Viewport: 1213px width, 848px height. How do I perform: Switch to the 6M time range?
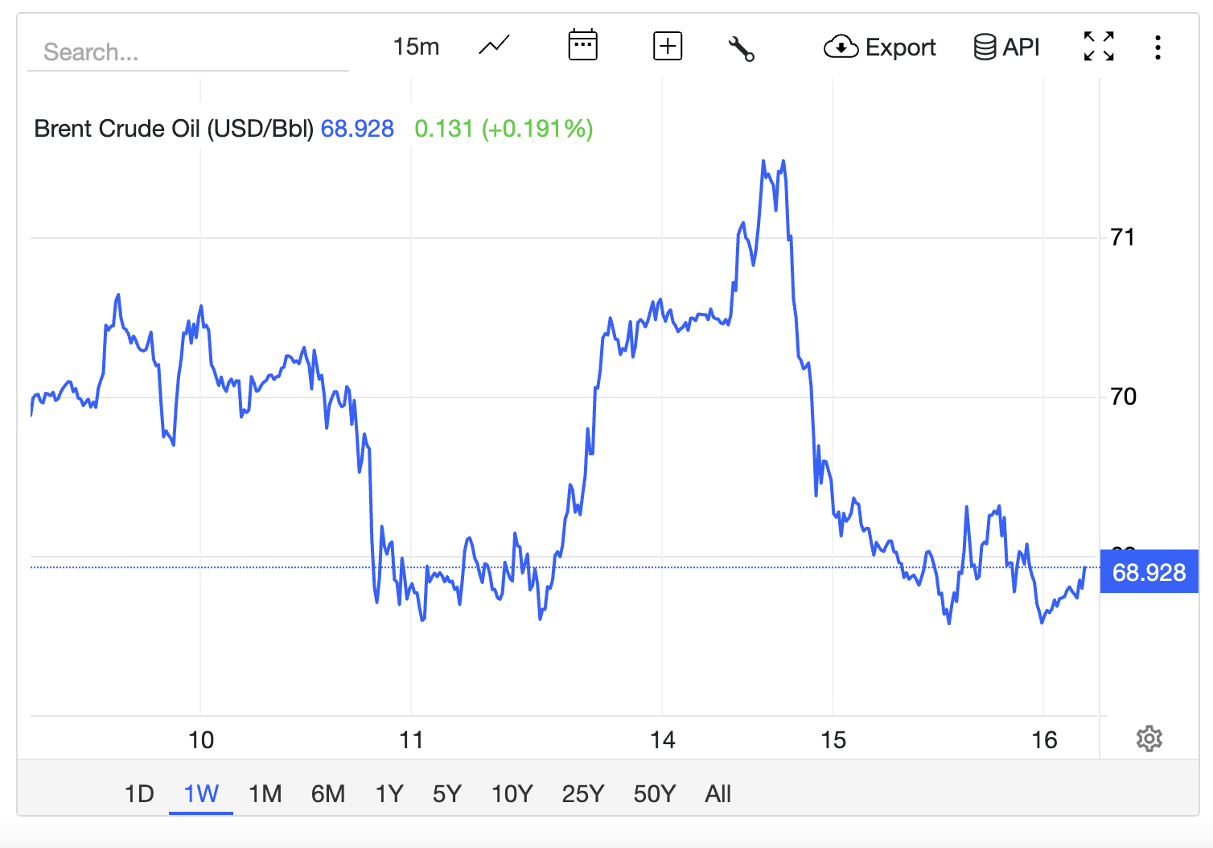(x=328, y=794)
